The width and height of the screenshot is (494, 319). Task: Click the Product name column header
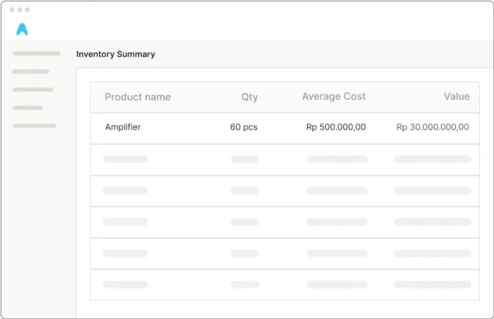[x=137, y=97]
